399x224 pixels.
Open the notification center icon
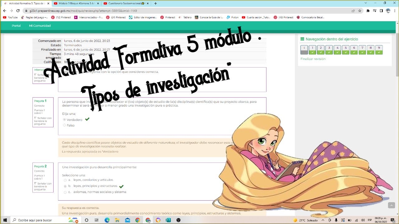pos(392,220)
